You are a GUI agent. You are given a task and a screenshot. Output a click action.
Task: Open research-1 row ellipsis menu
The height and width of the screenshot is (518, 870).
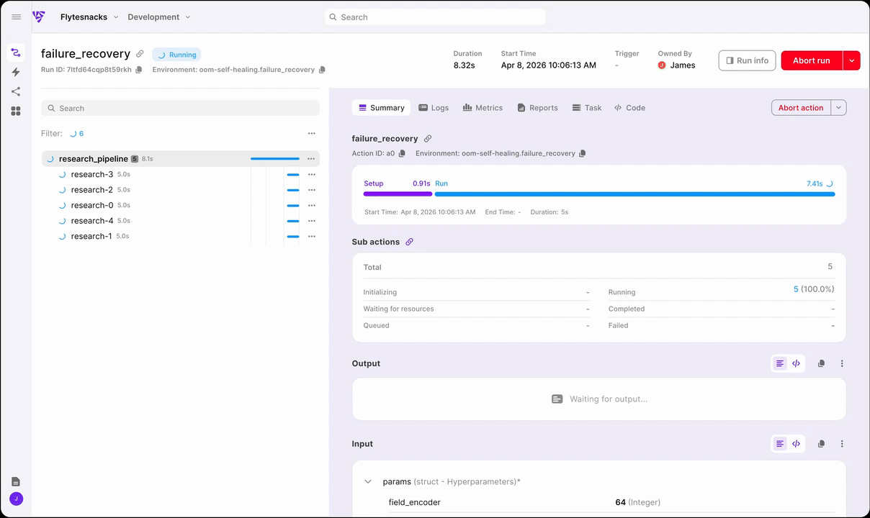tap(312, 236)
